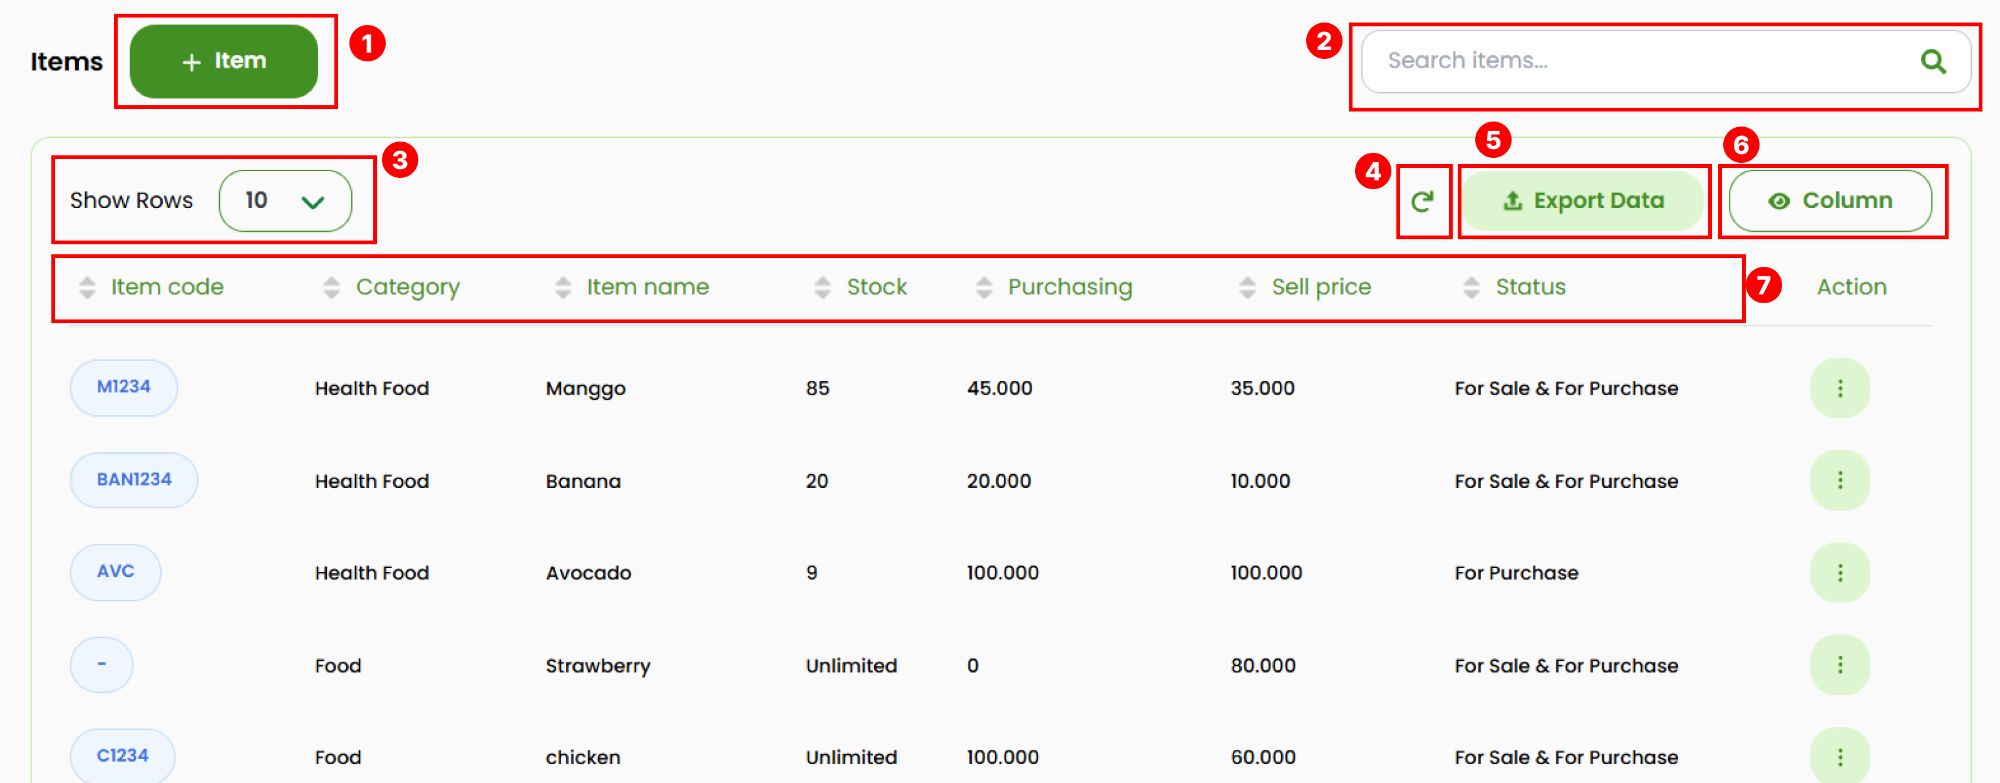
Task: Open action menu for Avocado row
Action: pyautogui.click(x=1839, y=573)
